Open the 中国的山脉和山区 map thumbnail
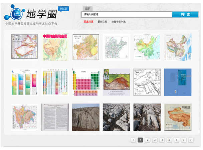The height and width of the screenshot is (150, 203). point(55,47)
